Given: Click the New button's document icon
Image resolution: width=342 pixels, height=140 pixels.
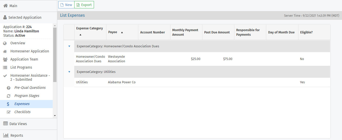Looking at the screenshot, I should 62,5.
